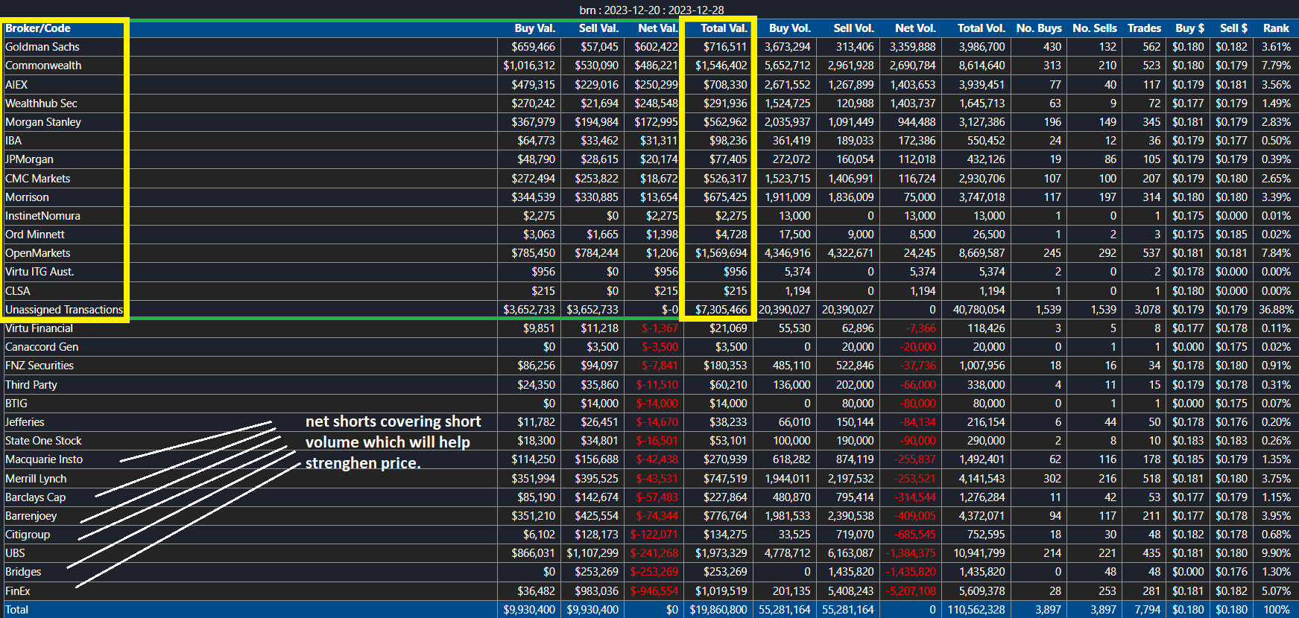This screenshot has height=618, width=1299.
Task: Select the Ord Minnett broker name
Action: click(x=35, y=235)
